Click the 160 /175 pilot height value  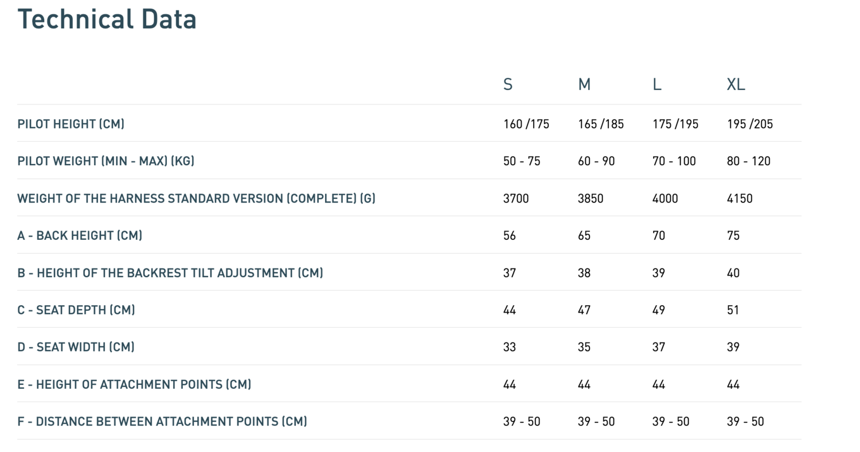click(x=526, y=124)
